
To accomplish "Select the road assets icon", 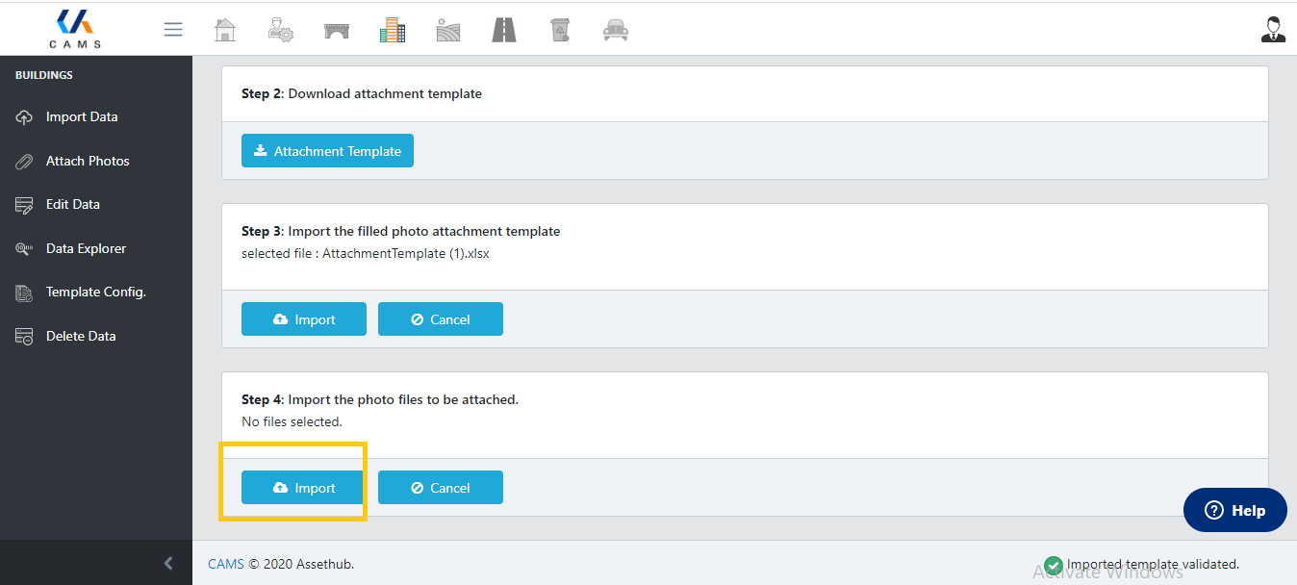I will pyautogui.click(x=504, y=30).
